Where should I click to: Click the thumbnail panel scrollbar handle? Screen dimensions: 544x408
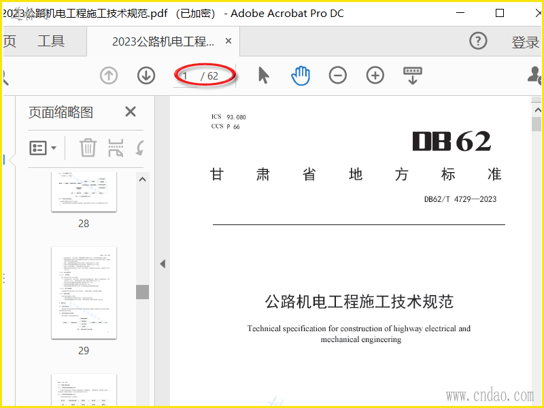click(142, 292)
